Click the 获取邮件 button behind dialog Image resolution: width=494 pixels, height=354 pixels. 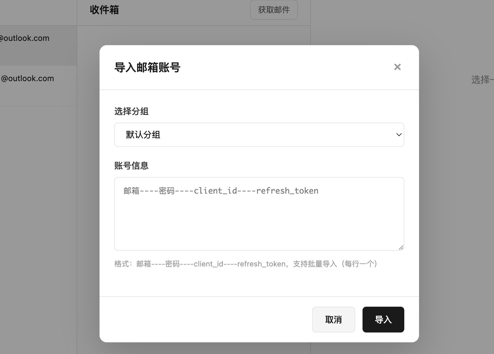[x=274, y=10]
